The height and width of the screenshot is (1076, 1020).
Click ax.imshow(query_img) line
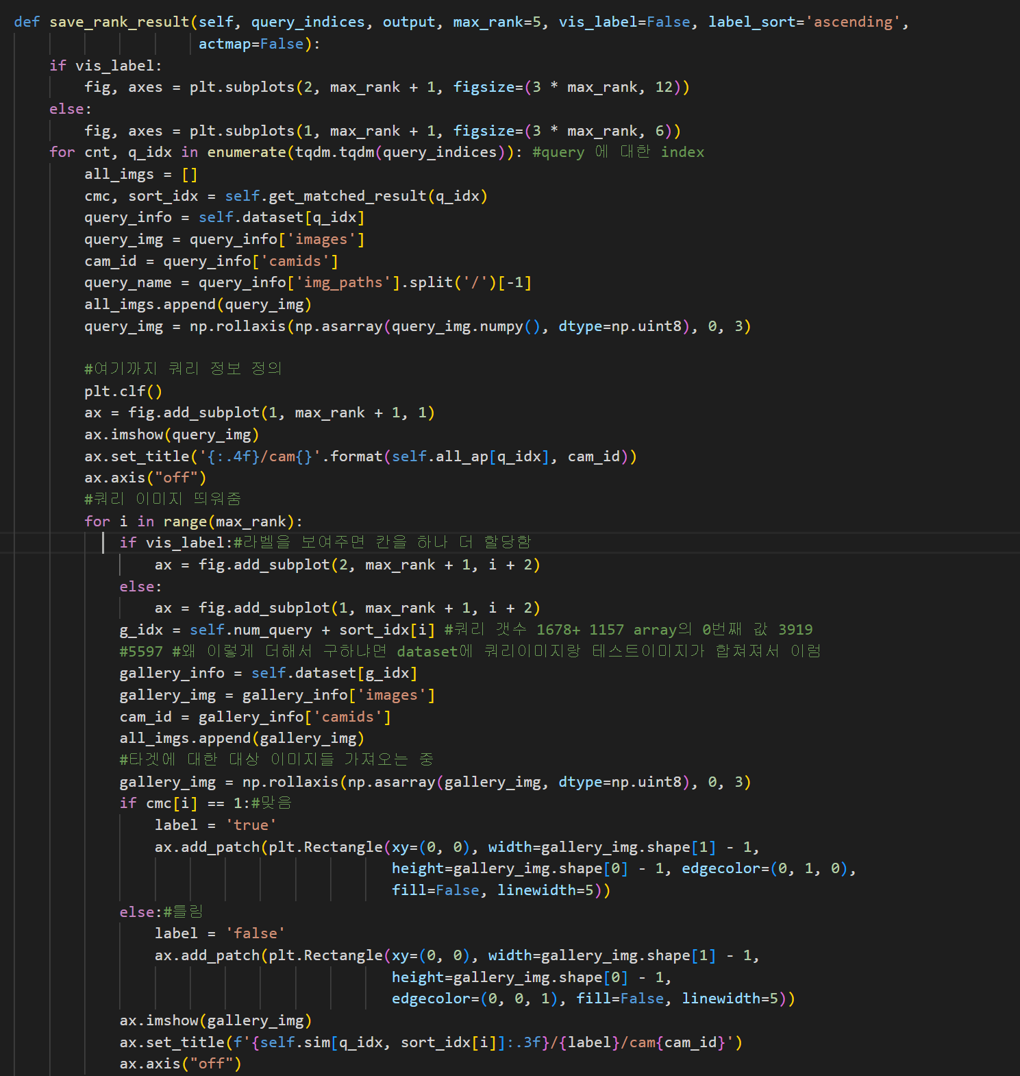pos(172,435)
